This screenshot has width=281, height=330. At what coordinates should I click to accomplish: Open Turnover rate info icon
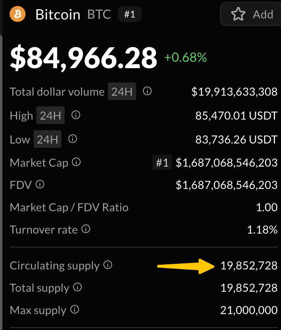tap(86, 229)
